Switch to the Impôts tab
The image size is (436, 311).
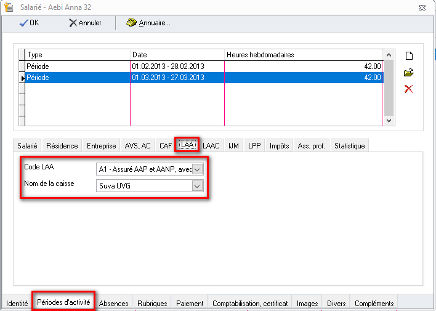coord(280,146)
